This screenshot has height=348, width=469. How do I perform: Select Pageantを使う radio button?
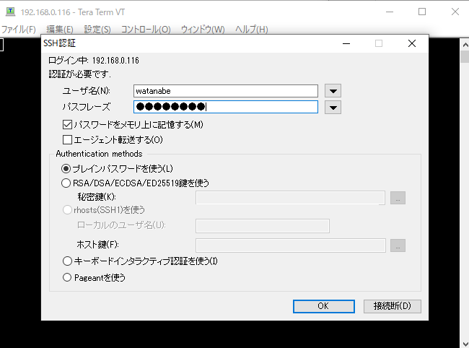[x=68, y=277]
